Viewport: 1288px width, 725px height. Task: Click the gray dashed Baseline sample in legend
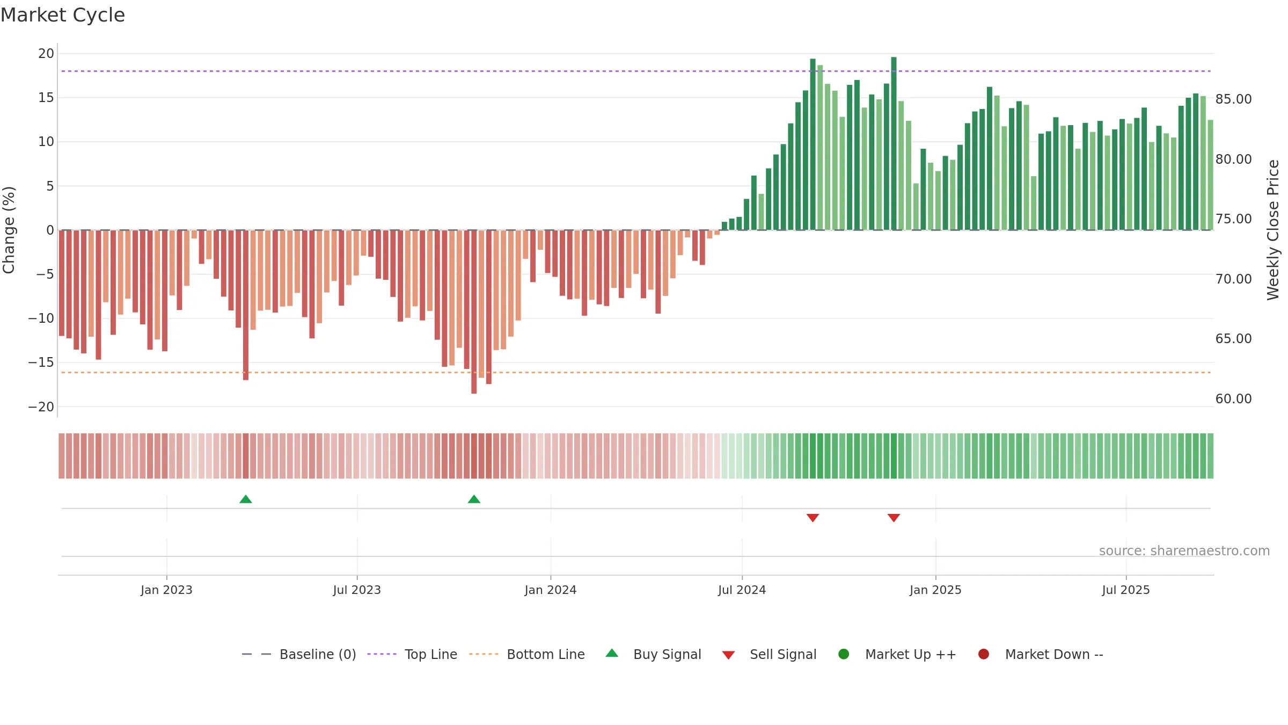tap(257, 654)
